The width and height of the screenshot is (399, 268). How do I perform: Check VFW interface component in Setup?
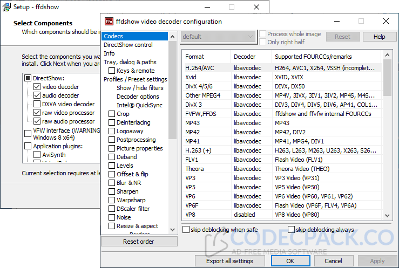[28, 134]
